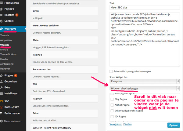
Task: Check the Archief Pagina checkbox
Action: 112,105
